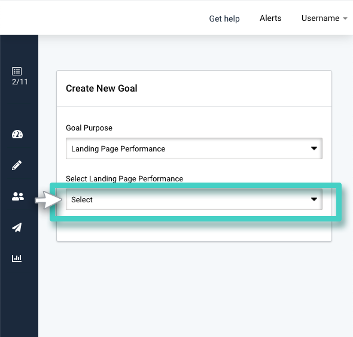This screenshot has width=353, height=337.
Task: Open the Goal Purpose dropdown
Action: 194,148
